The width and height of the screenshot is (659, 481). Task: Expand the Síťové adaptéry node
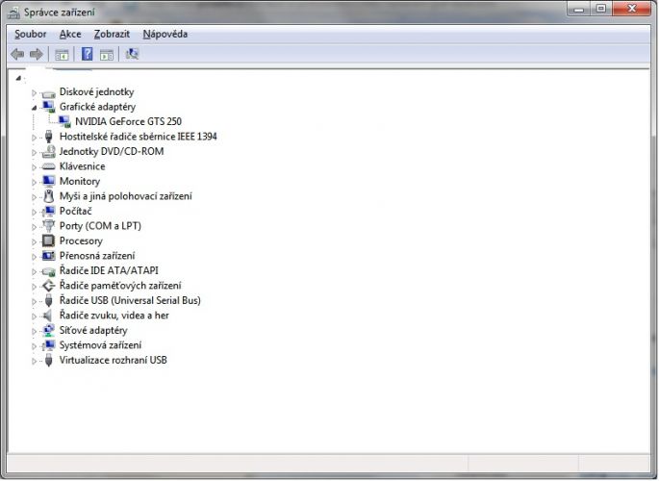click(x=34, y=332)
